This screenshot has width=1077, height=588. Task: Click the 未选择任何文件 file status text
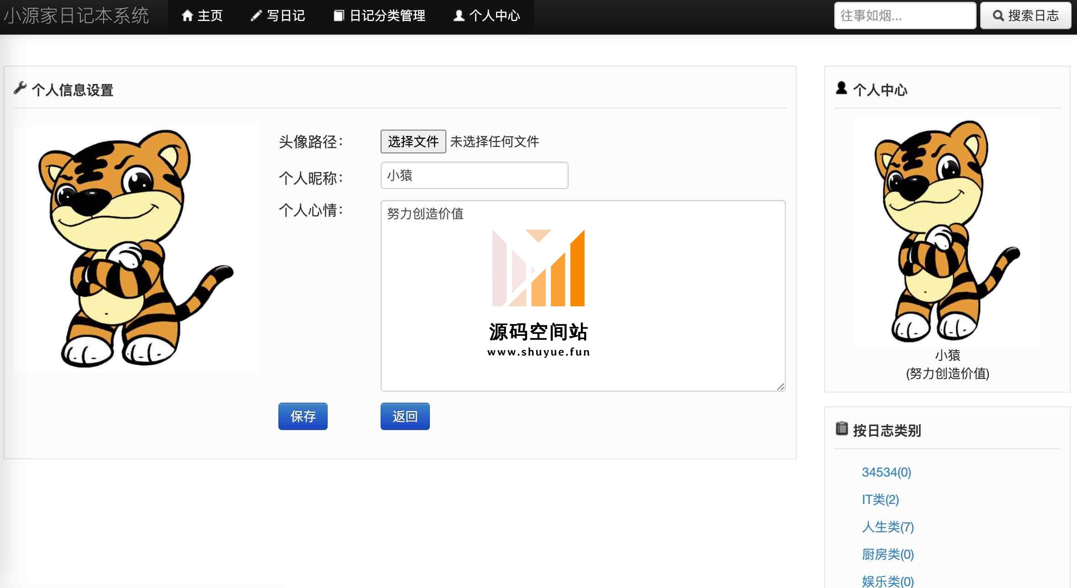494,142
